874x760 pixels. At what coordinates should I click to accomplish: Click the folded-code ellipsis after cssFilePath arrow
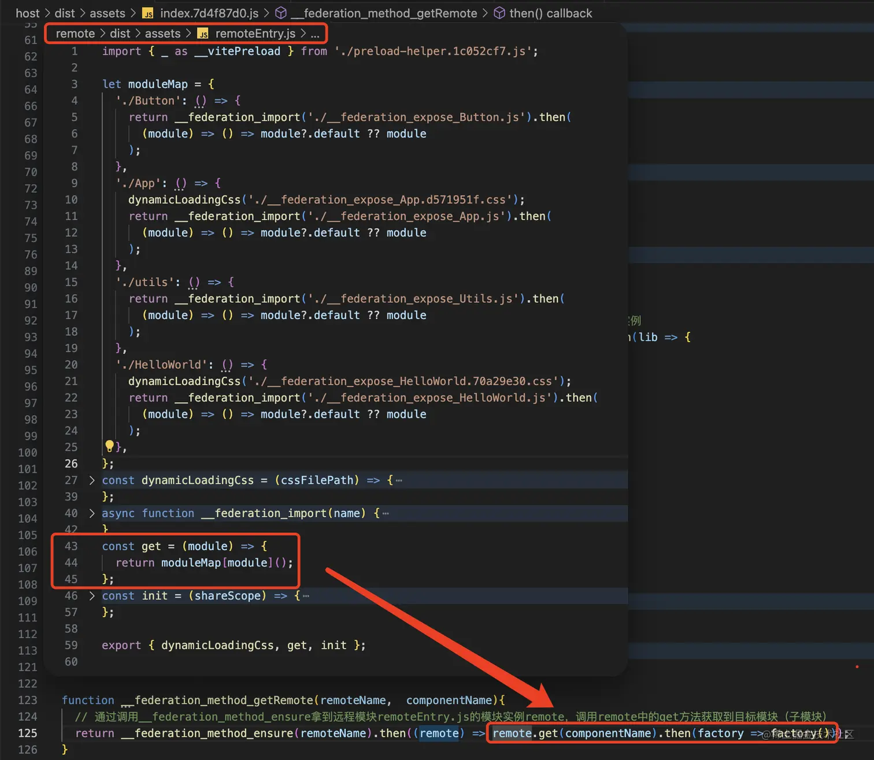pos(399,480)
